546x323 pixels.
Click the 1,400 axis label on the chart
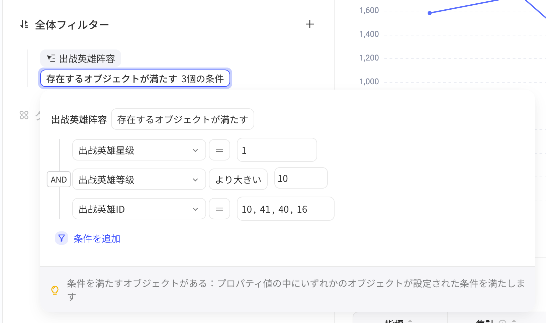(369, 34)
